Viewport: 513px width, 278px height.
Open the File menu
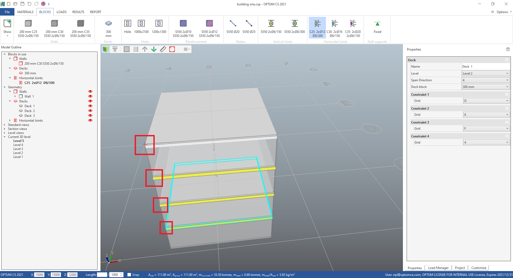click(x=7, y=12)
